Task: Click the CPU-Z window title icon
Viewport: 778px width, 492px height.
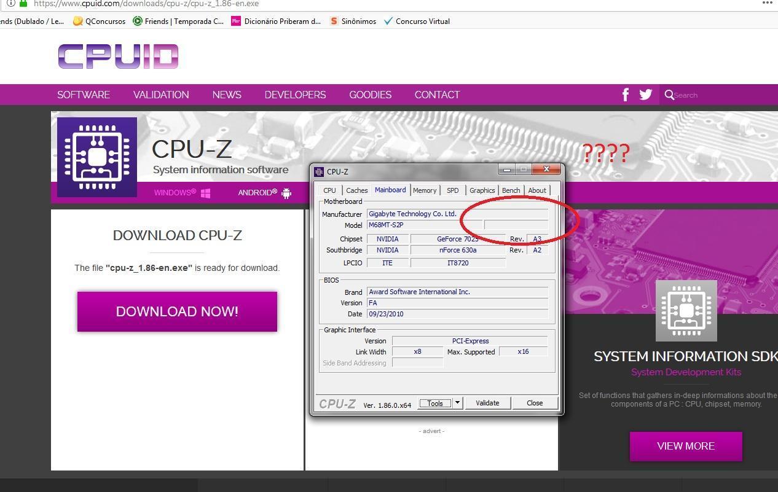Action: point(319,172)
